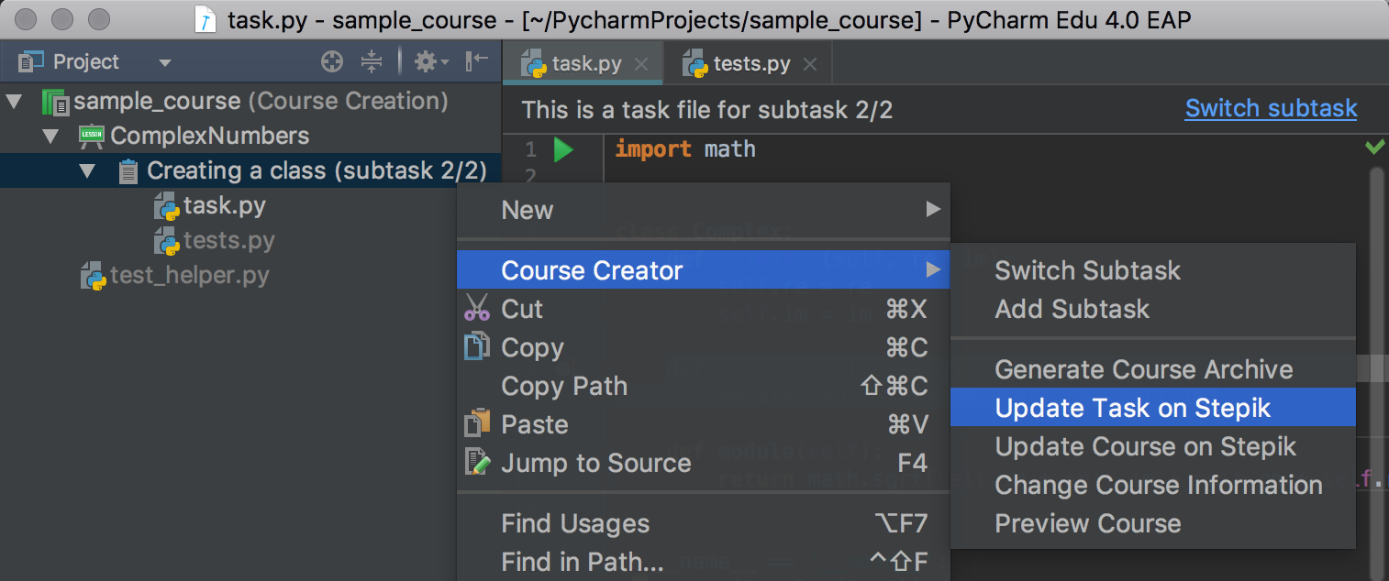Collapse the "Creating a class" task arrow
The width and height of the screenshot is (1389, 581).
pyautogui.click(x=87, y=170)
